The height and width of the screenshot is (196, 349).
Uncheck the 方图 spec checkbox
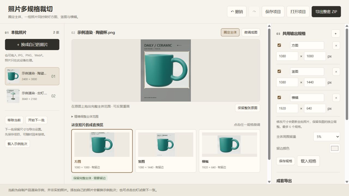pos(279,45)
